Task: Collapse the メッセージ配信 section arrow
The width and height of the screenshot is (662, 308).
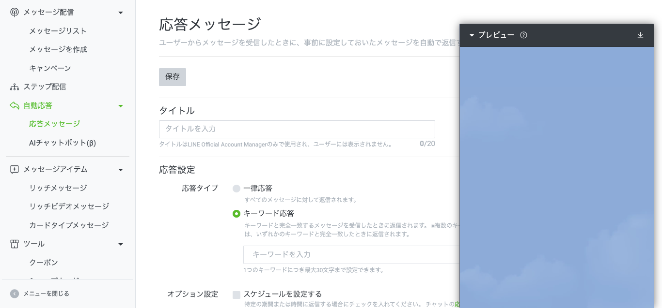Action: (121, 13)
